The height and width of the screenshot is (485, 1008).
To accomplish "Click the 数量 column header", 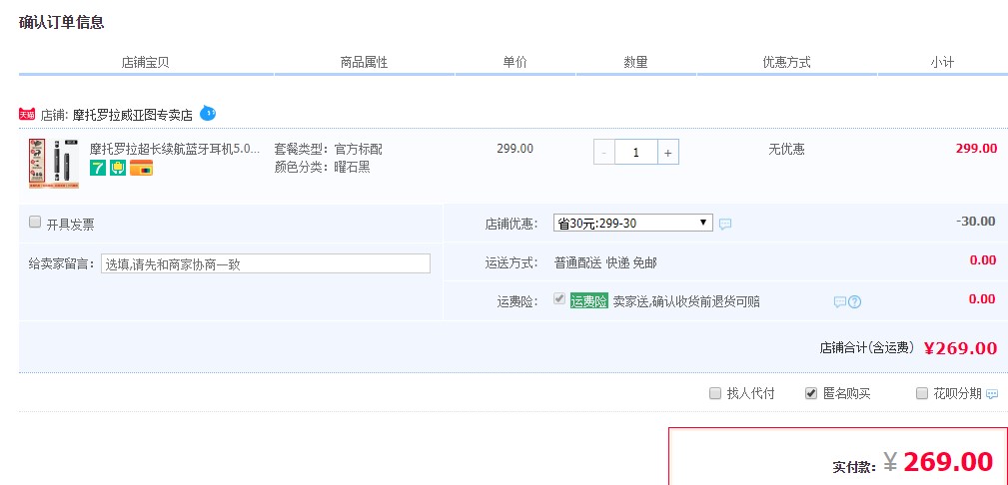I will [635, 62].
